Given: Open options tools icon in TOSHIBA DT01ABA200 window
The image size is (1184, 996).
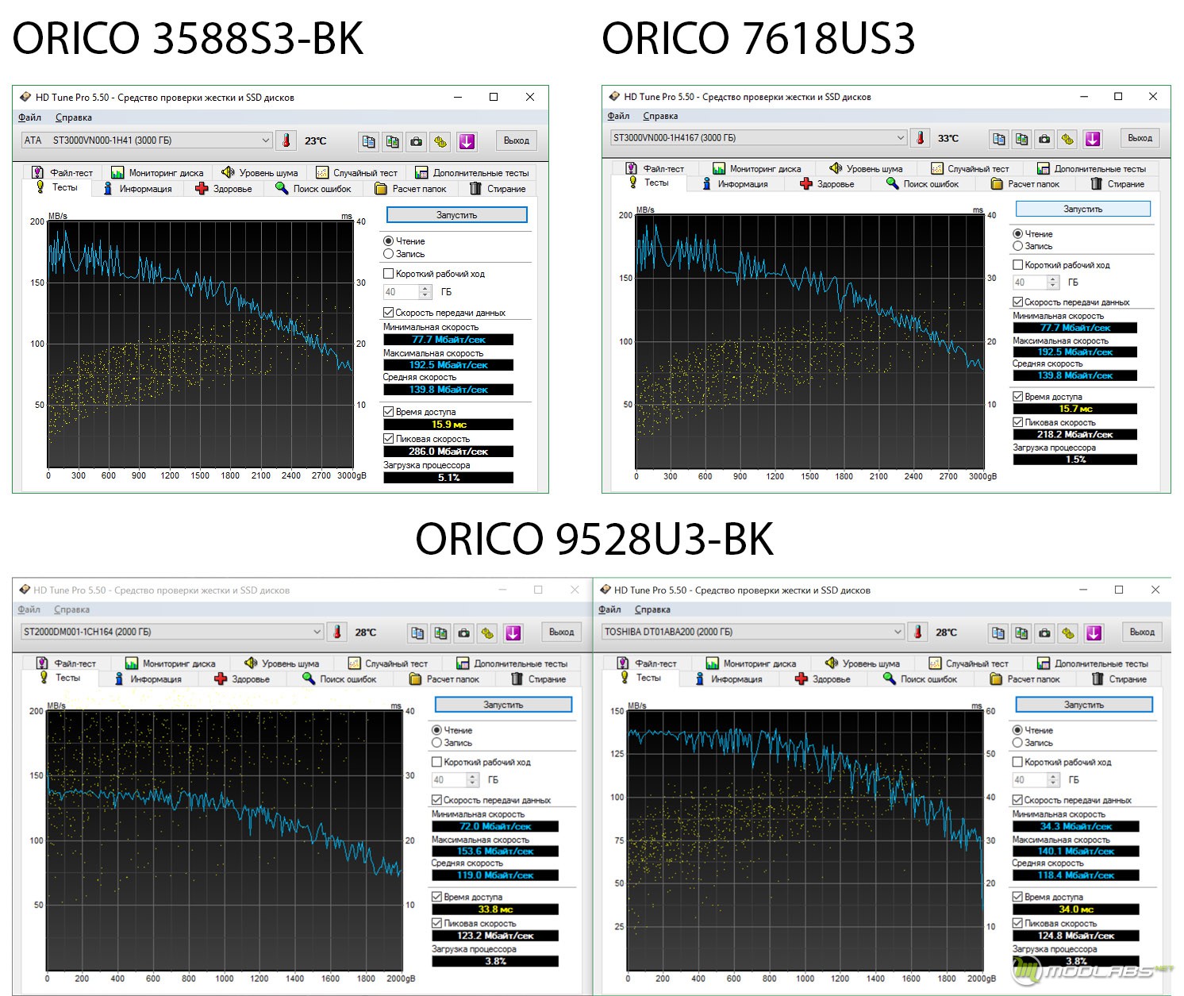Looking at the screenshot, I should point(1068,633).
